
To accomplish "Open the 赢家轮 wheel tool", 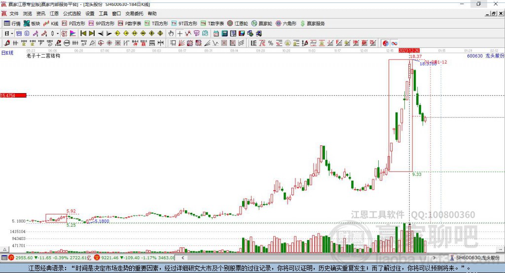I will pyautogui.click(x=262, y=24).
